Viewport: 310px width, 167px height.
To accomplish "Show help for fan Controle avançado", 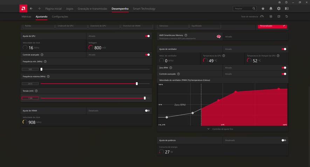I will (x=179, y=74).
